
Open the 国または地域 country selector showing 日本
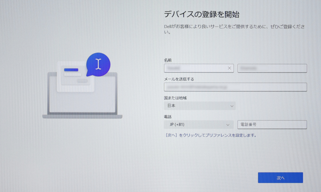pos(199,106)
